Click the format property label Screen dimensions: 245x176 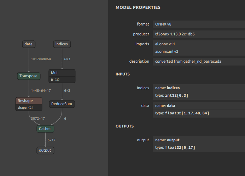pos(143,24)
